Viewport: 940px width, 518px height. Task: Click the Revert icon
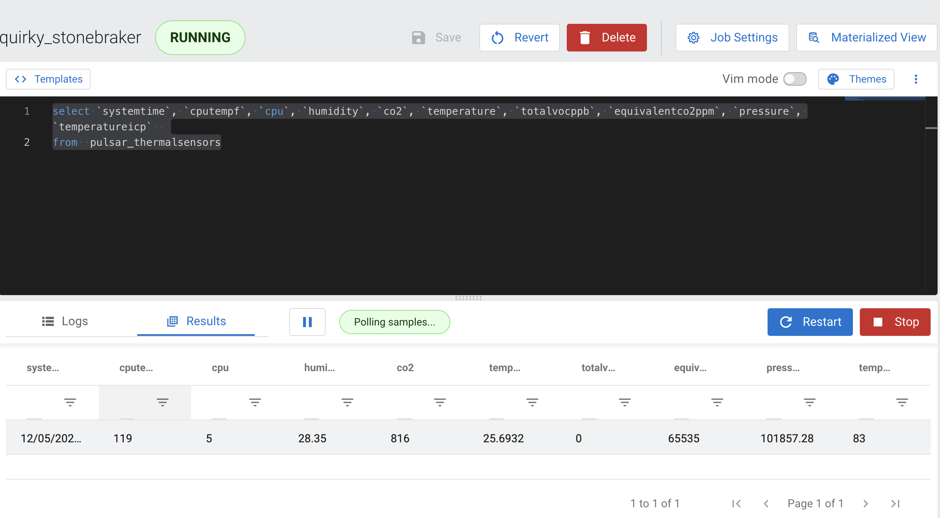[497, 38]
